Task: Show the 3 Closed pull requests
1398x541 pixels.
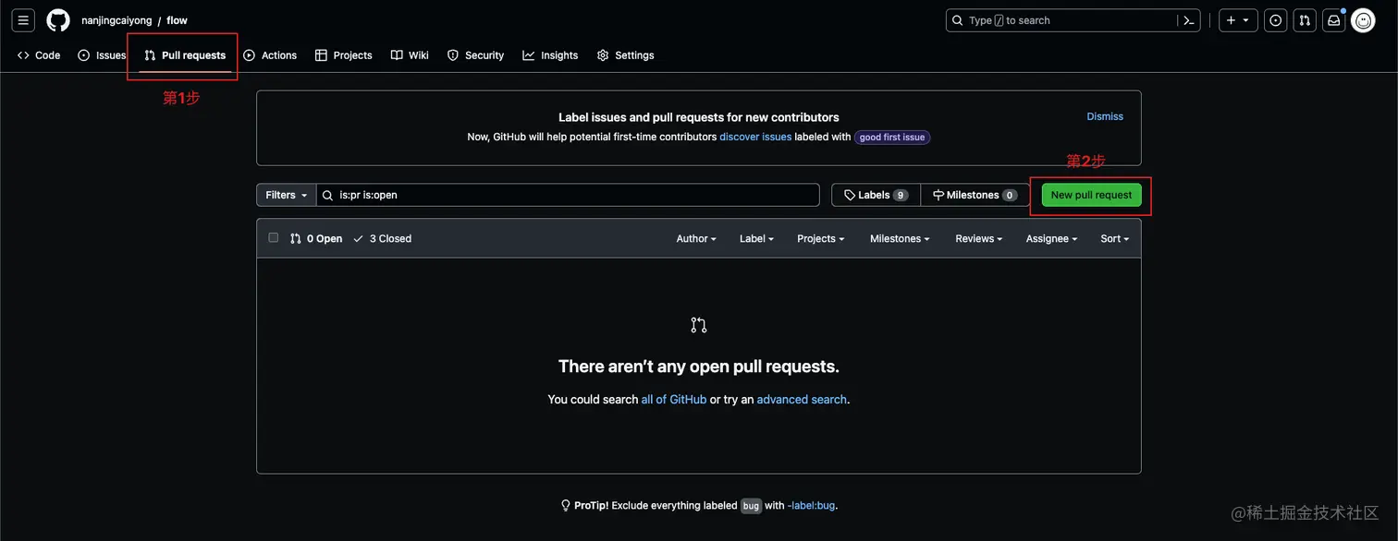Action: tap(383, 238)
